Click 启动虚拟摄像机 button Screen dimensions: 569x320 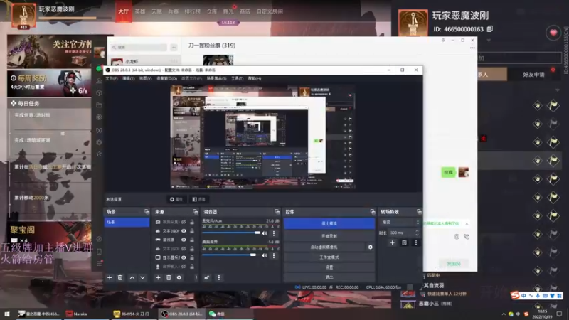pyautogui.click(x=324, y=247)
